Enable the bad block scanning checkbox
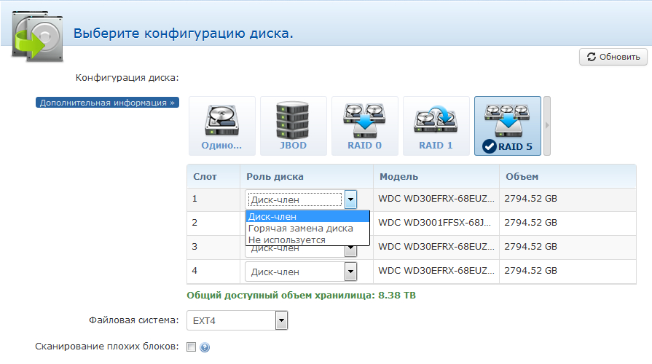Screen dimensions: 652x364 point(192,347)
